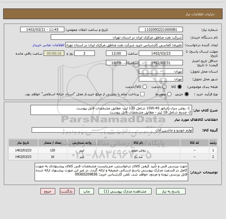Click the مشاهده مدارک پیوستی (1) button
The height and width of the screenshot is (219, 226).
click(125, 191)
